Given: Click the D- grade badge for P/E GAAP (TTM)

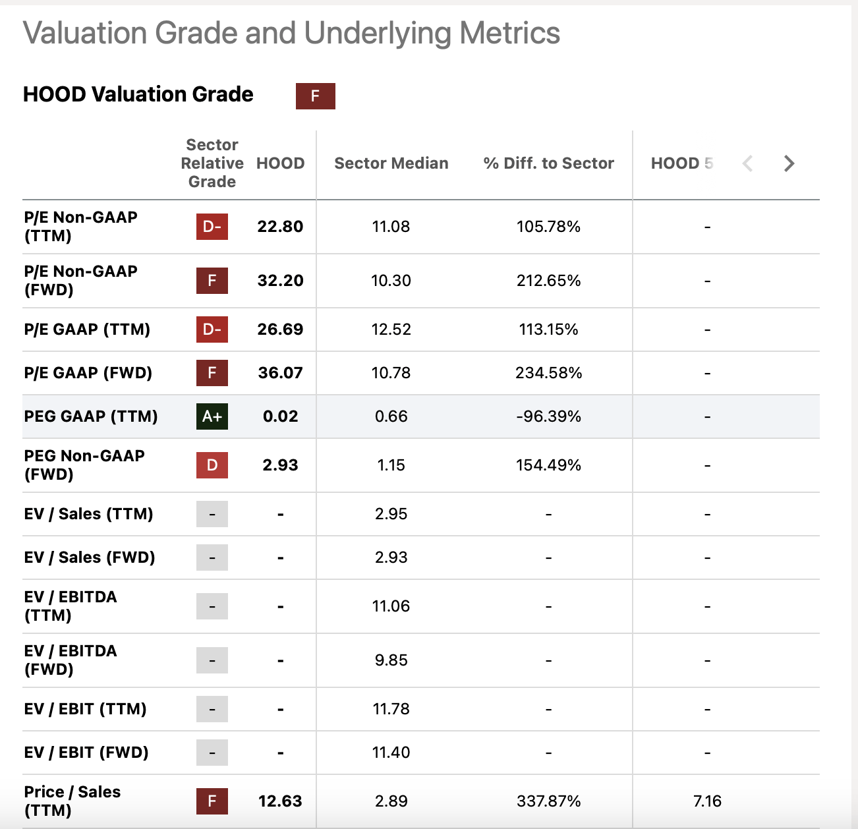Looking at the screenshot, I should [x=212, y=329].
